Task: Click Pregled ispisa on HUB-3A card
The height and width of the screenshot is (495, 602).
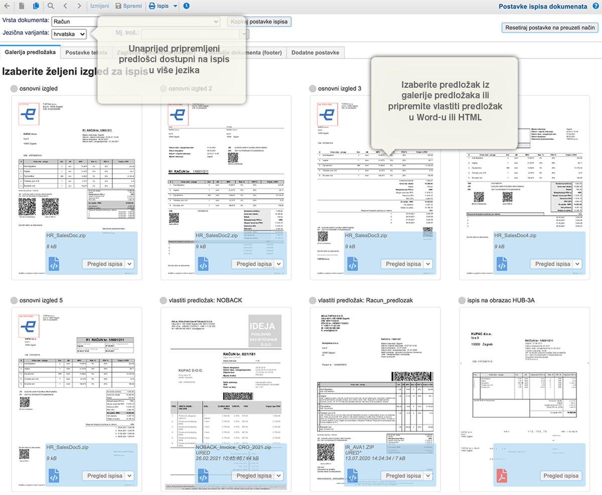Action: (561, 475)
